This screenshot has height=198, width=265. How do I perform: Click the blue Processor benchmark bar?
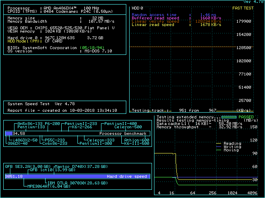pyautogui.click(x=9, y=134)
